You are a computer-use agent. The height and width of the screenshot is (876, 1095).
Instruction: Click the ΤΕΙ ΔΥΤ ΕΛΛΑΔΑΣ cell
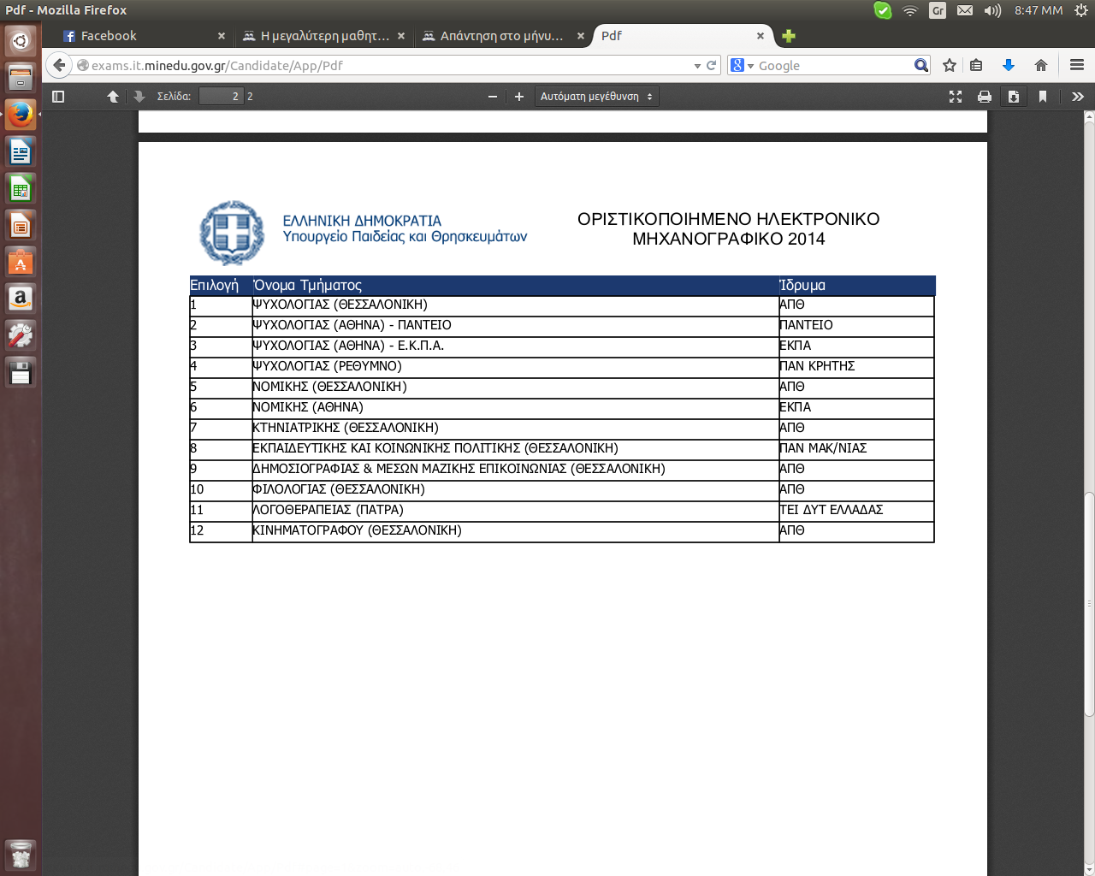tap(856, 511)
